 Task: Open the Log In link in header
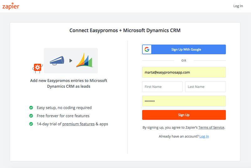pos(238,6)
